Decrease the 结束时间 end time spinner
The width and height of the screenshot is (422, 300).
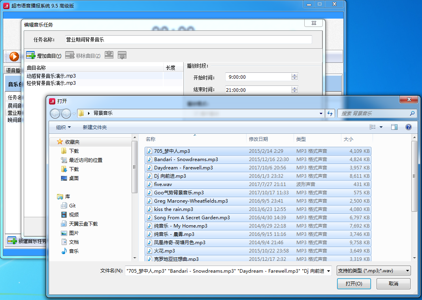tap(294, 91)
